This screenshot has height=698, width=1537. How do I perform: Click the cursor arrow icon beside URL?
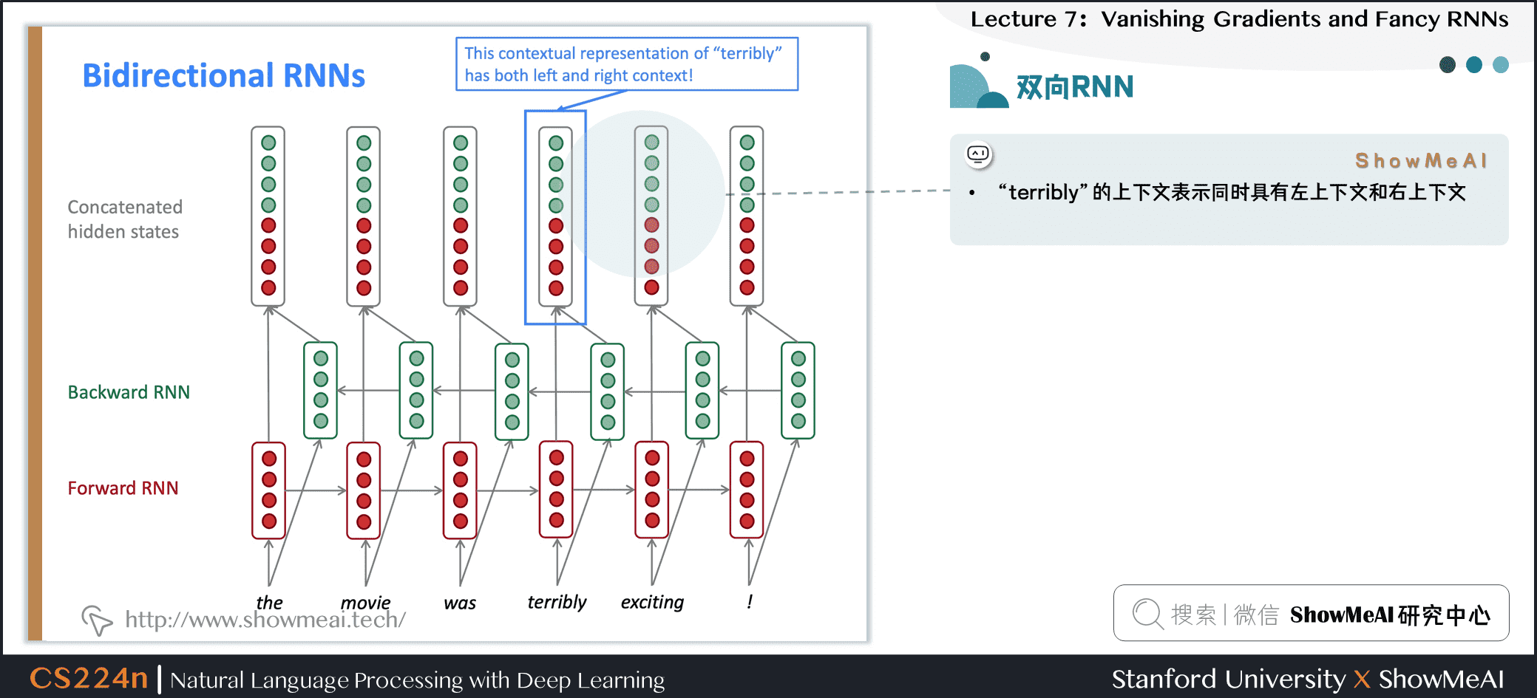click(97, 620)
